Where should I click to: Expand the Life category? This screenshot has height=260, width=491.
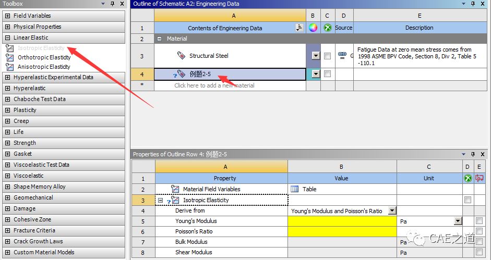[7, 132]
